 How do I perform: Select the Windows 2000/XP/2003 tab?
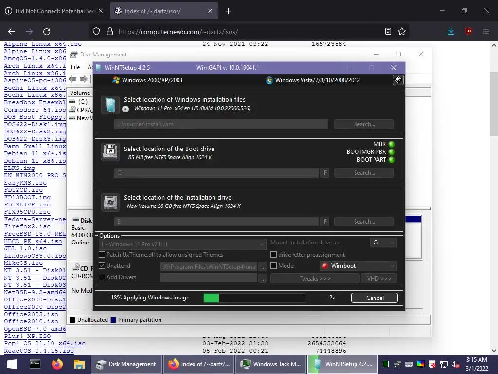(148, 80)
